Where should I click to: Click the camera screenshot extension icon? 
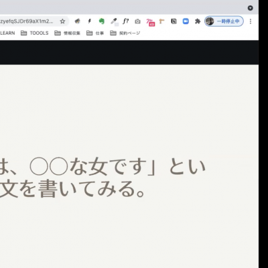click(137, 21)
